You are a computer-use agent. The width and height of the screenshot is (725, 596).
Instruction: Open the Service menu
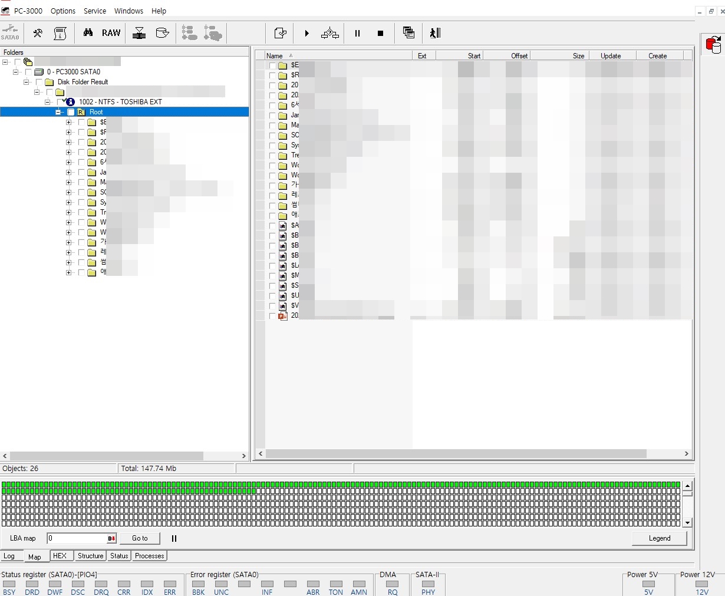pos(95,11)
